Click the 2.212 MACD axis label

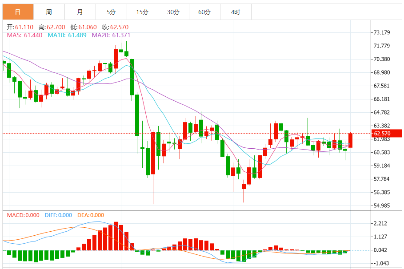pyautogui.click(x=380, y=223)
